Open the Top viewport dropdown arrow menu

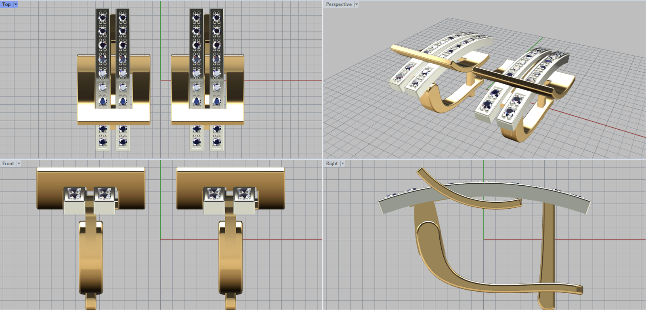(x=16, y=4)
